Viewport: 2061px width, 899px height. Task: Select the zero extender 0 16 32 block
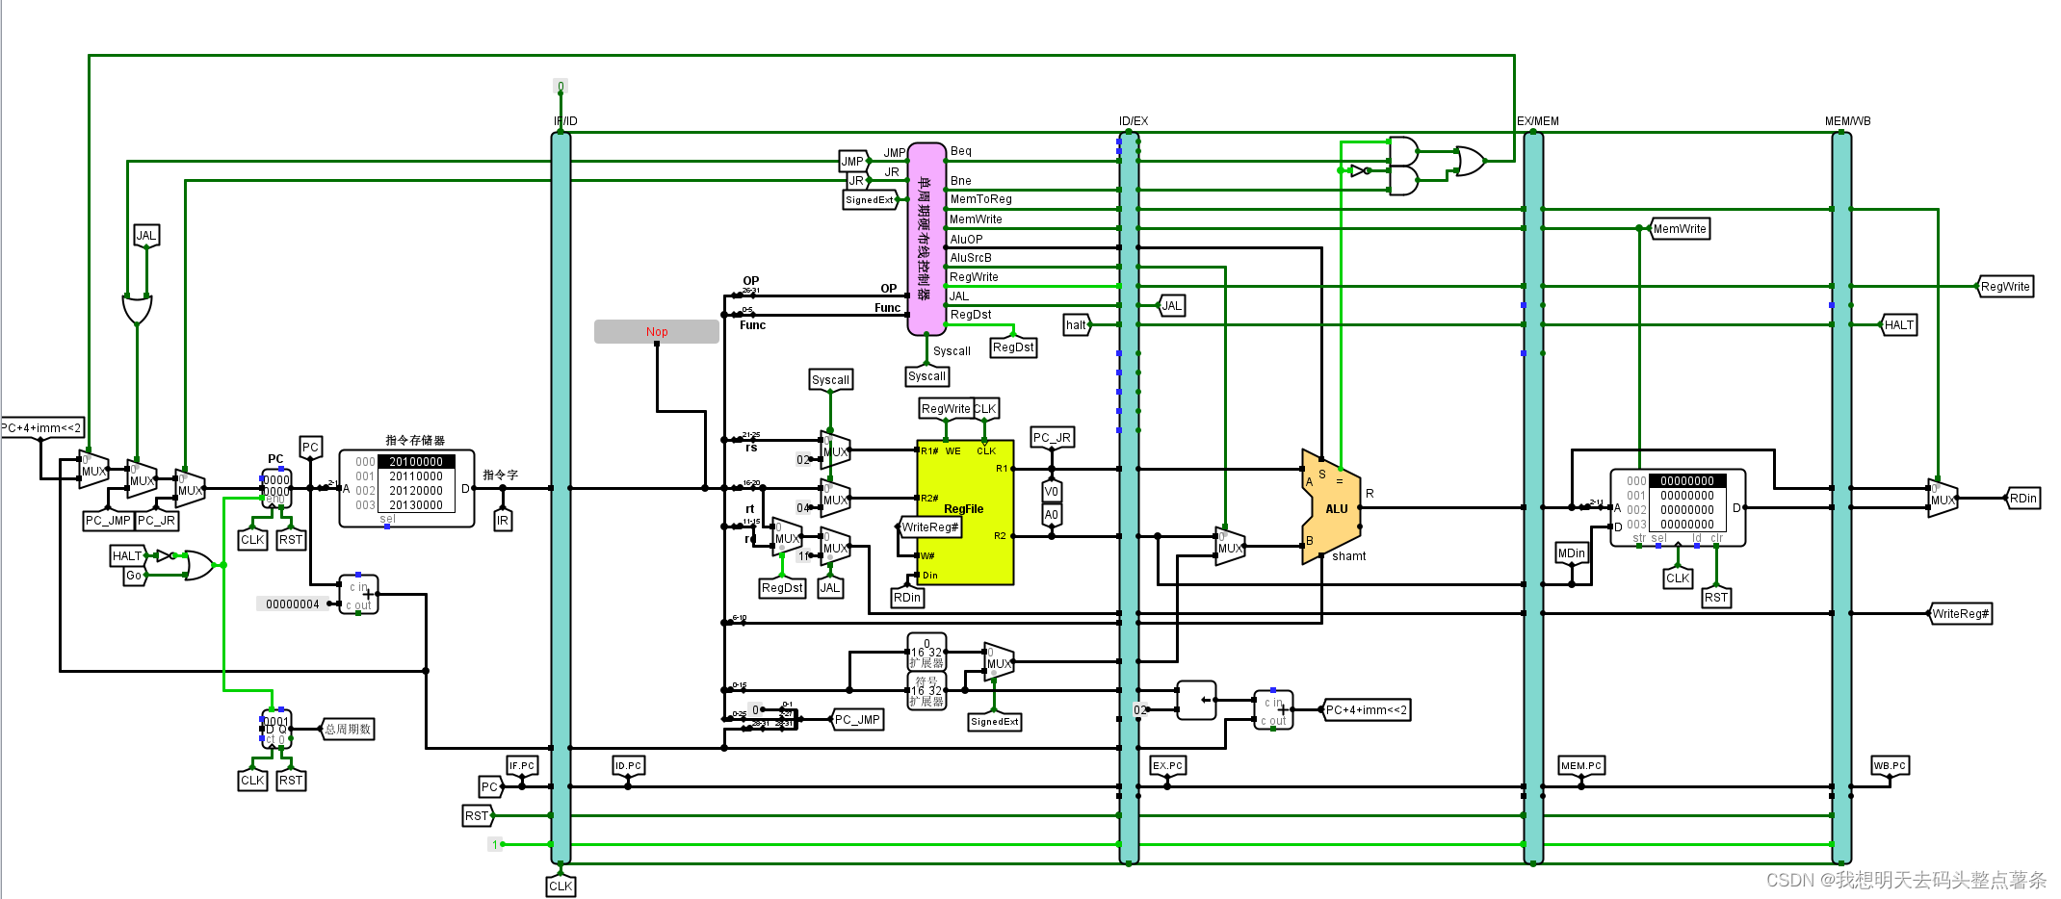click(926, 652)
